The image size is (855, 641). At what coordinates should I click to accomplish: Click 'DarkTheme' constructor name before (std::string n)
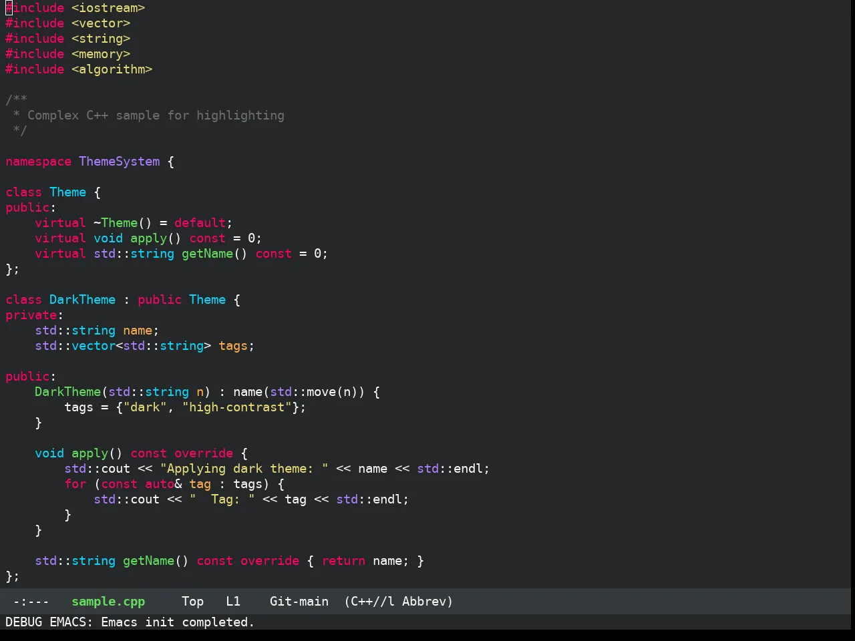pos(67,392)
